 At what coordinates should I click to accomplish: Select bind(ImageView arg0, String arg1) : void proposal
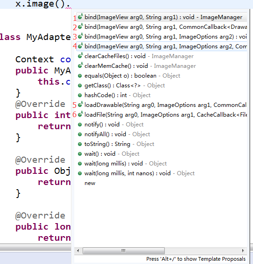tap(162, 17)
